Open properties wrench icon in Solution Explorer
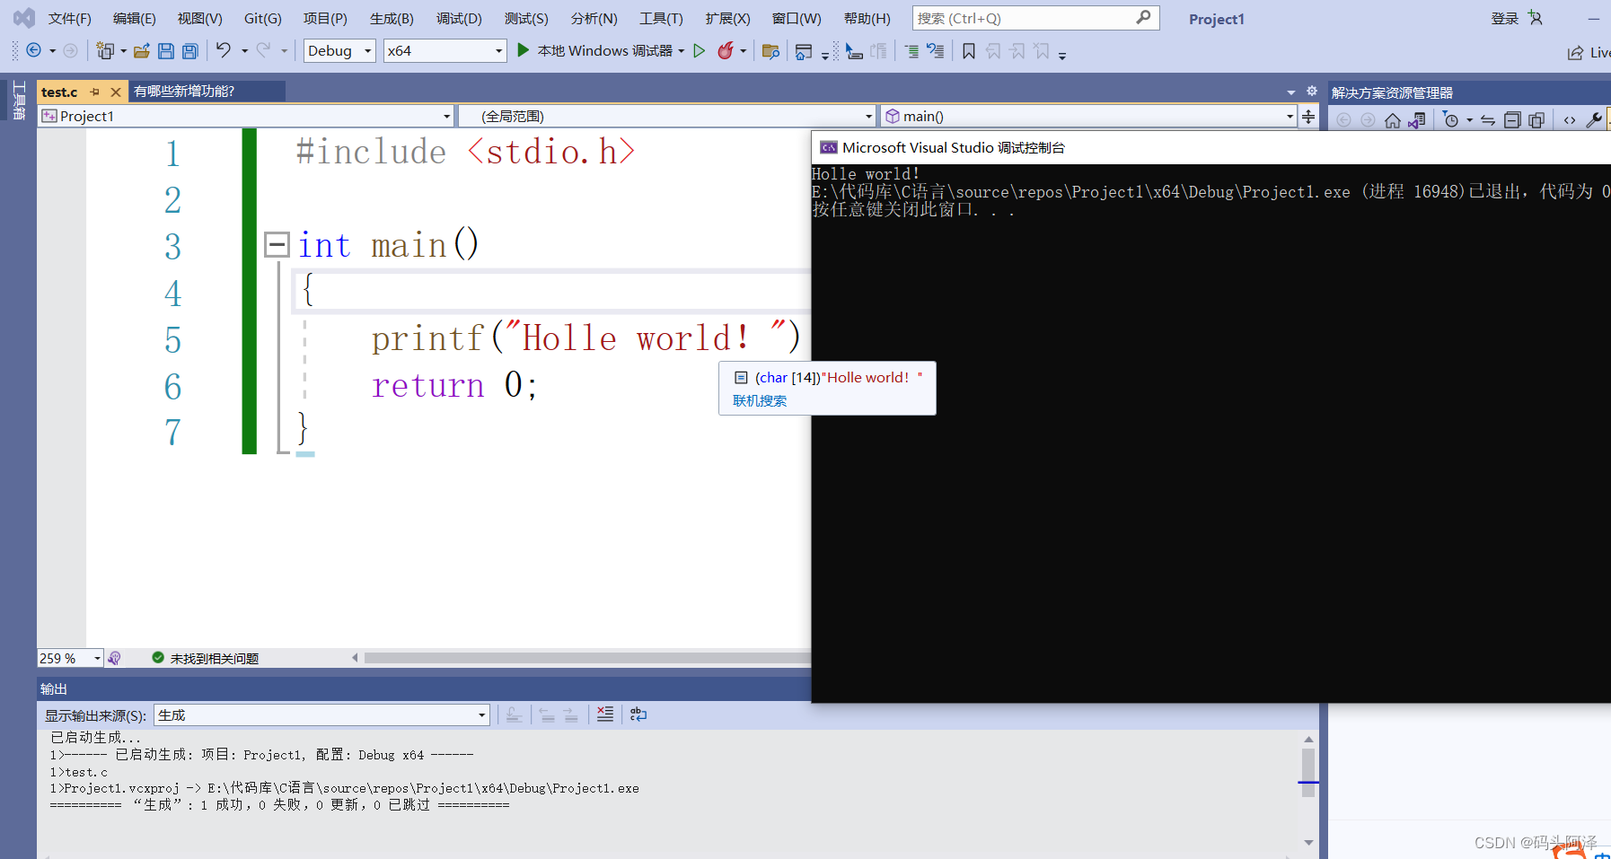1611x859 pixels. pyautogui.click(x=1594, y=120)
